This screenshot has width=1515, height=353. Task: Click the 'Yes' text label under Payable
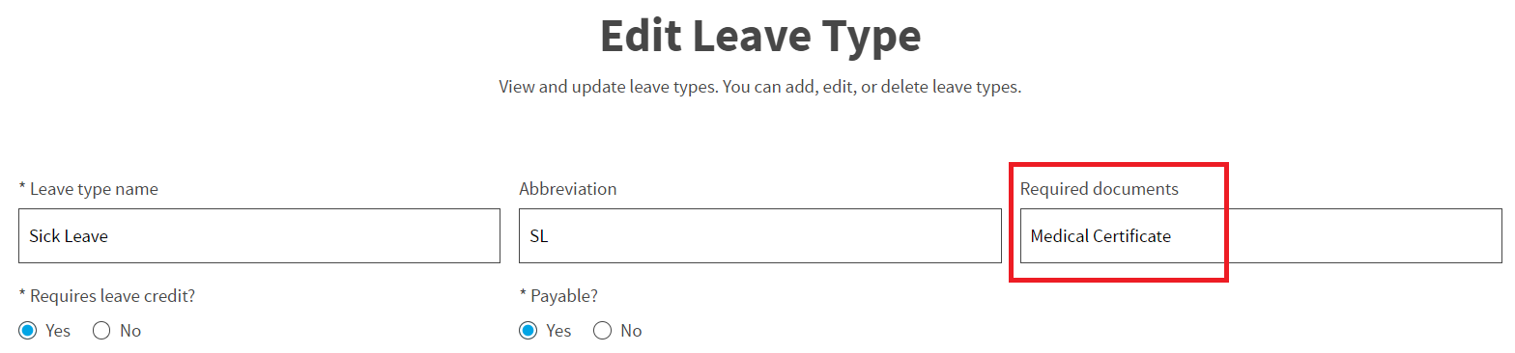[x=558, y=331]
